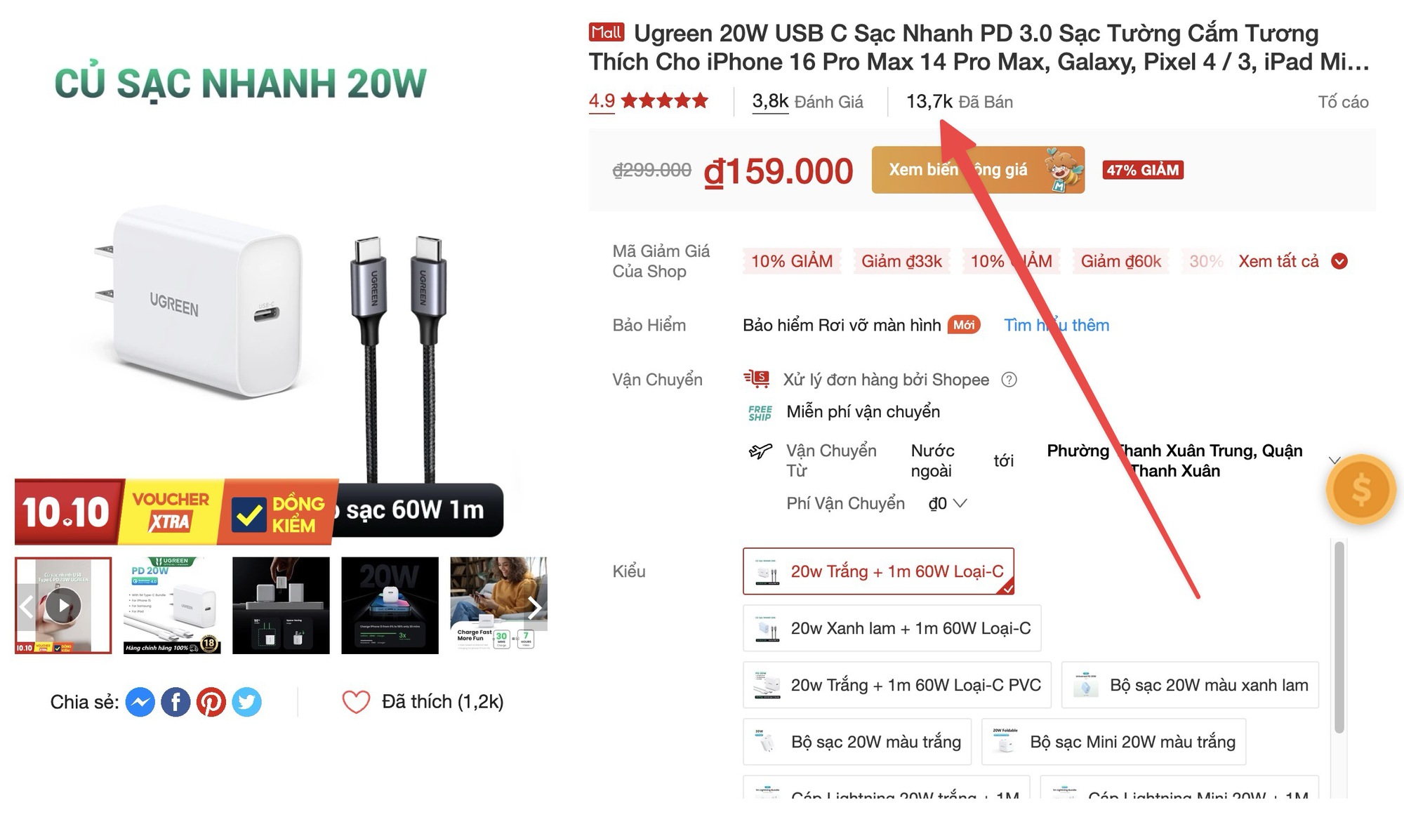
Task: Open the 3,8k Đánh Giá reviews section
Action: point(808,101)
